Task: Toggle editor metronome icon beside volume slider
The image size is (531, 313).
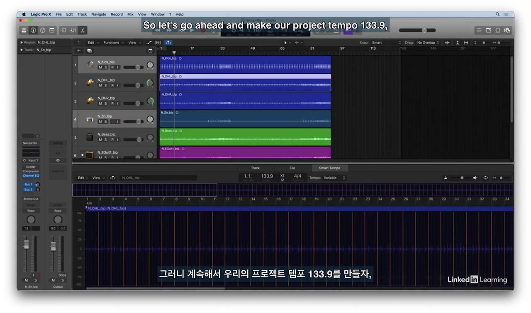Action: [x=446, y=178]
